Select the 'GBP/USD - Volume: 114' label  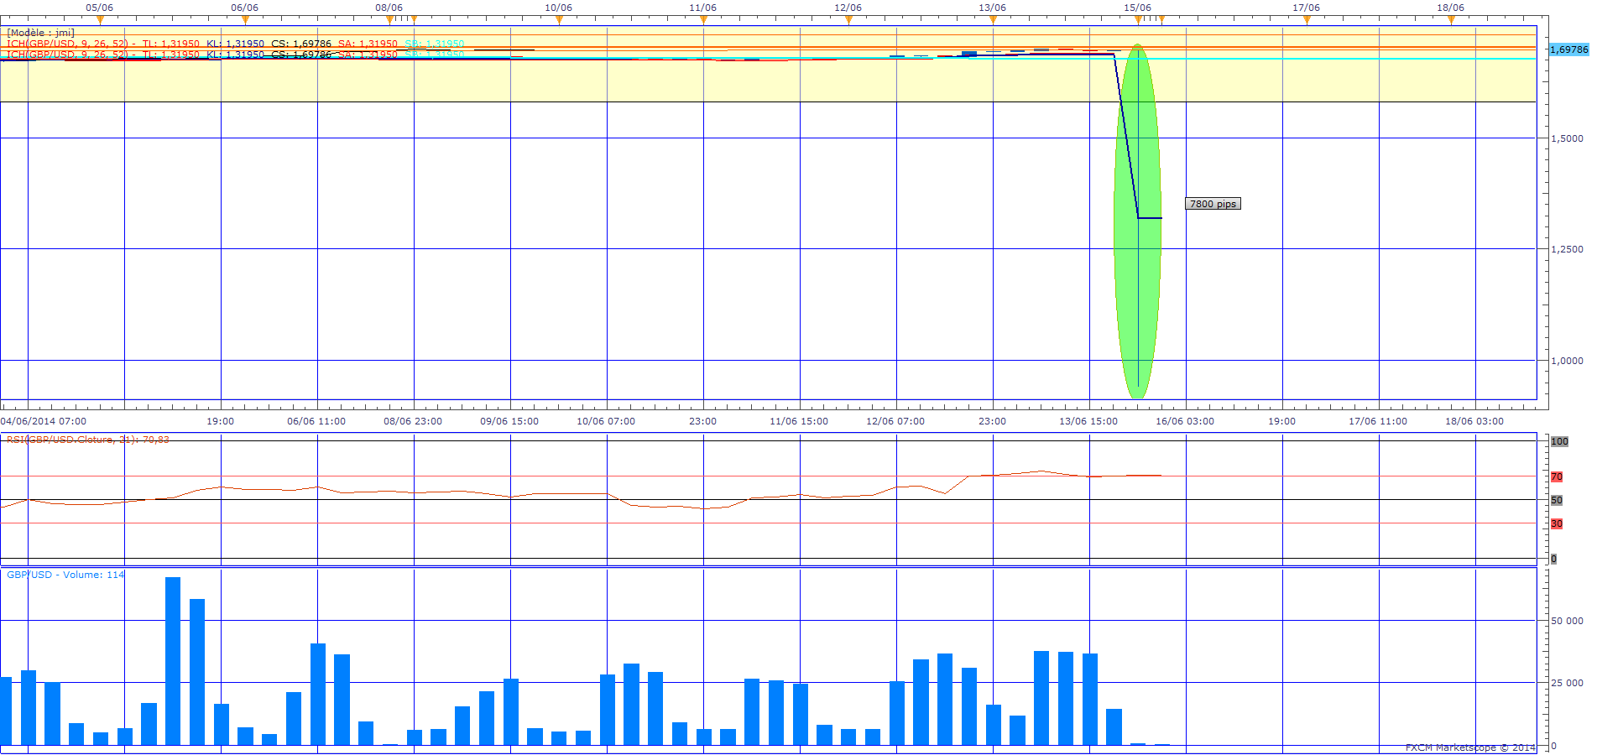65,575
